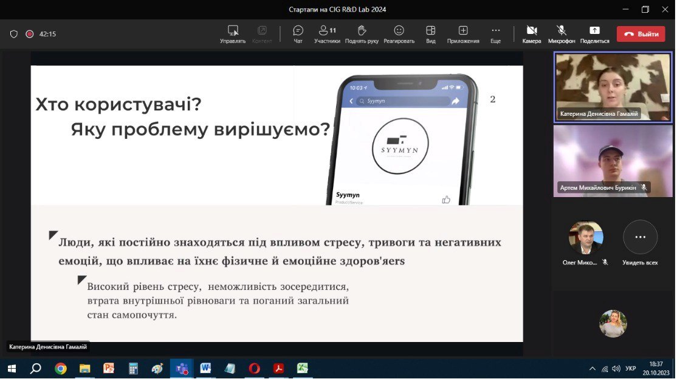This screenshot has width=680, height=379.
Task: Open the Apps panel
Action: [463, 34]
